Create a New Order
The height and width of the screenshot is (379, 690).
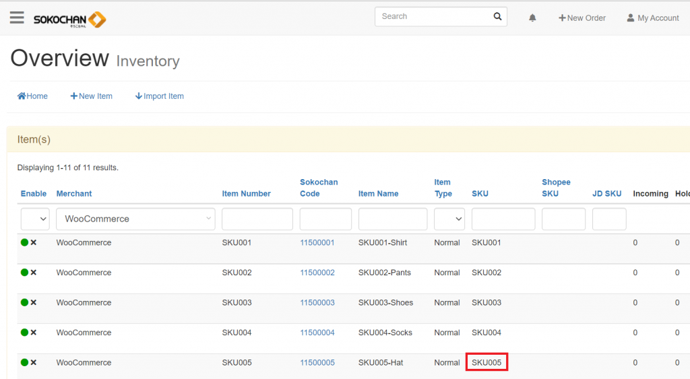582,18
